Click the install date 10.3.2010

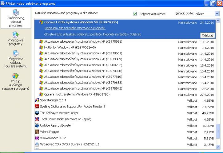pos(207,42)
